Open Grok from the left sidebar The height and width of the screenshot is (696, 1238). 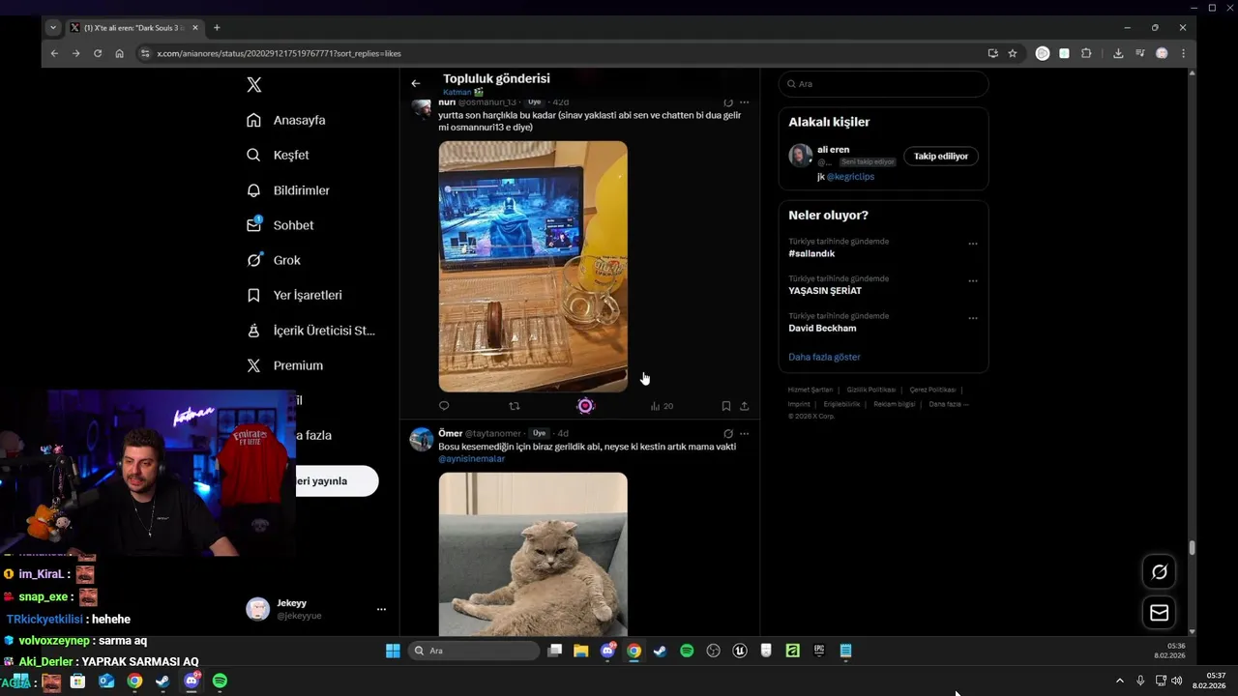click(273, 260)
